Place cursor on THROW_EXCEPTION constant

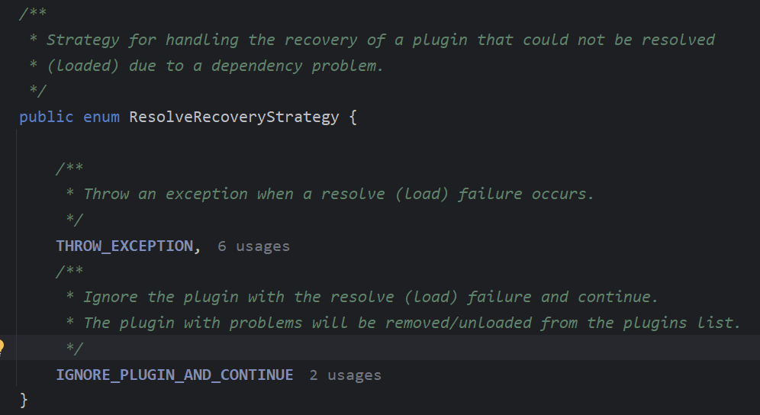(124, 246)
